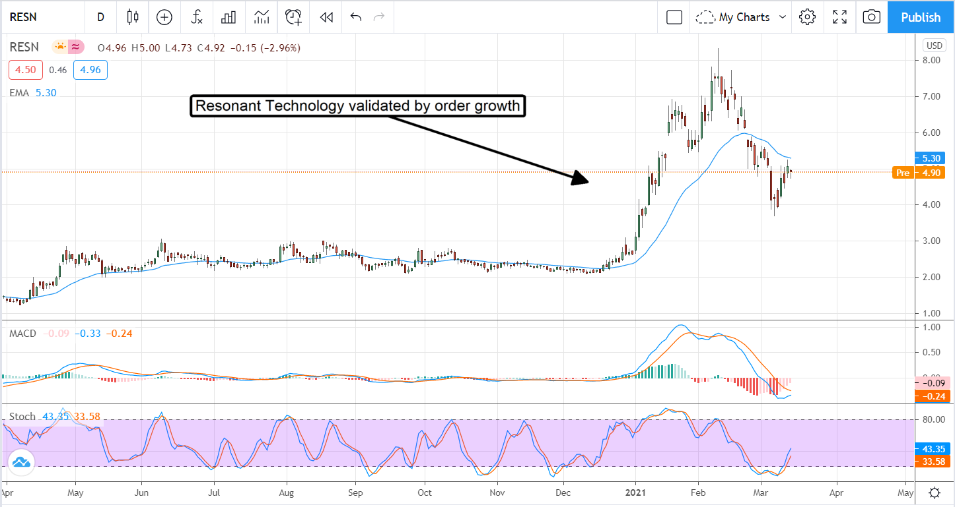Screen dimensions: 955x507
Task: Select the EMA indicator legend
Action: 19,93
